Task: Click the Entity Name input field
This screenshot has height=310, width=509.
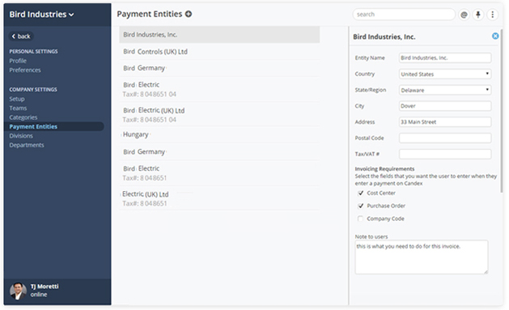Action: coord(445,57)
